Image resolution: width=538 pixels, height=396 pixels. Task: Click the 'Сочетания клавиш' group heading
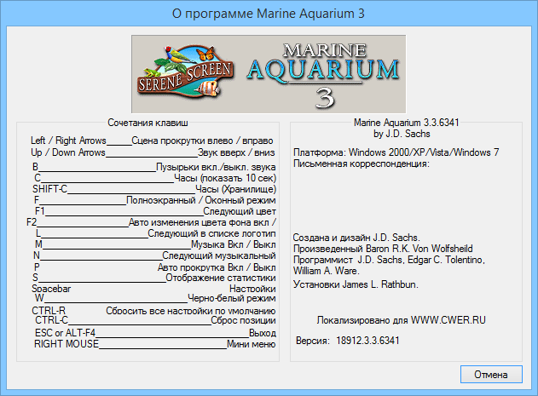coord(148,123)
